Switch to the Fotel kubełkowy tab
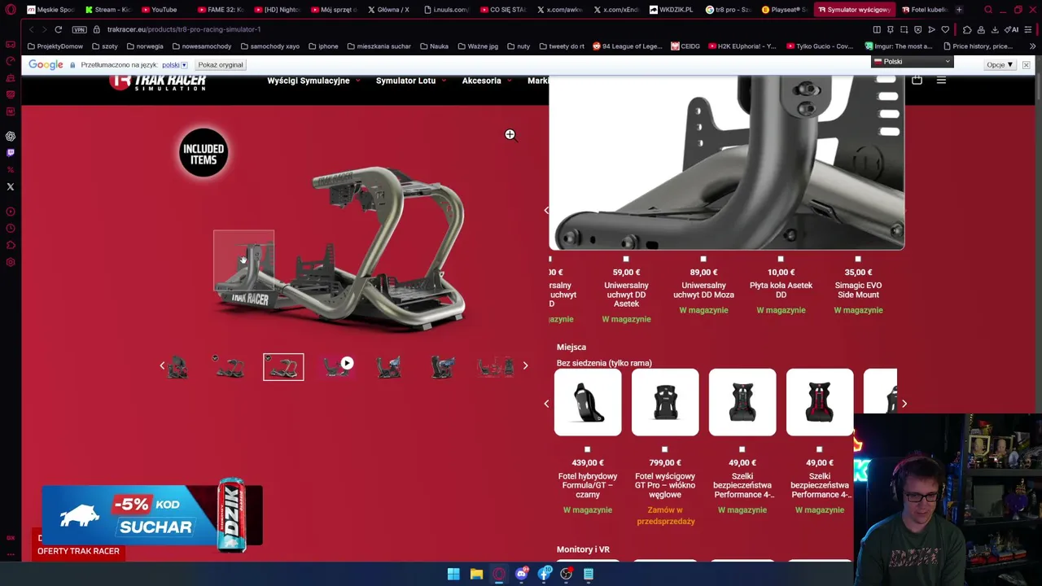The width and height of the screenshot is (1042, 586). [x=923, y=10]
